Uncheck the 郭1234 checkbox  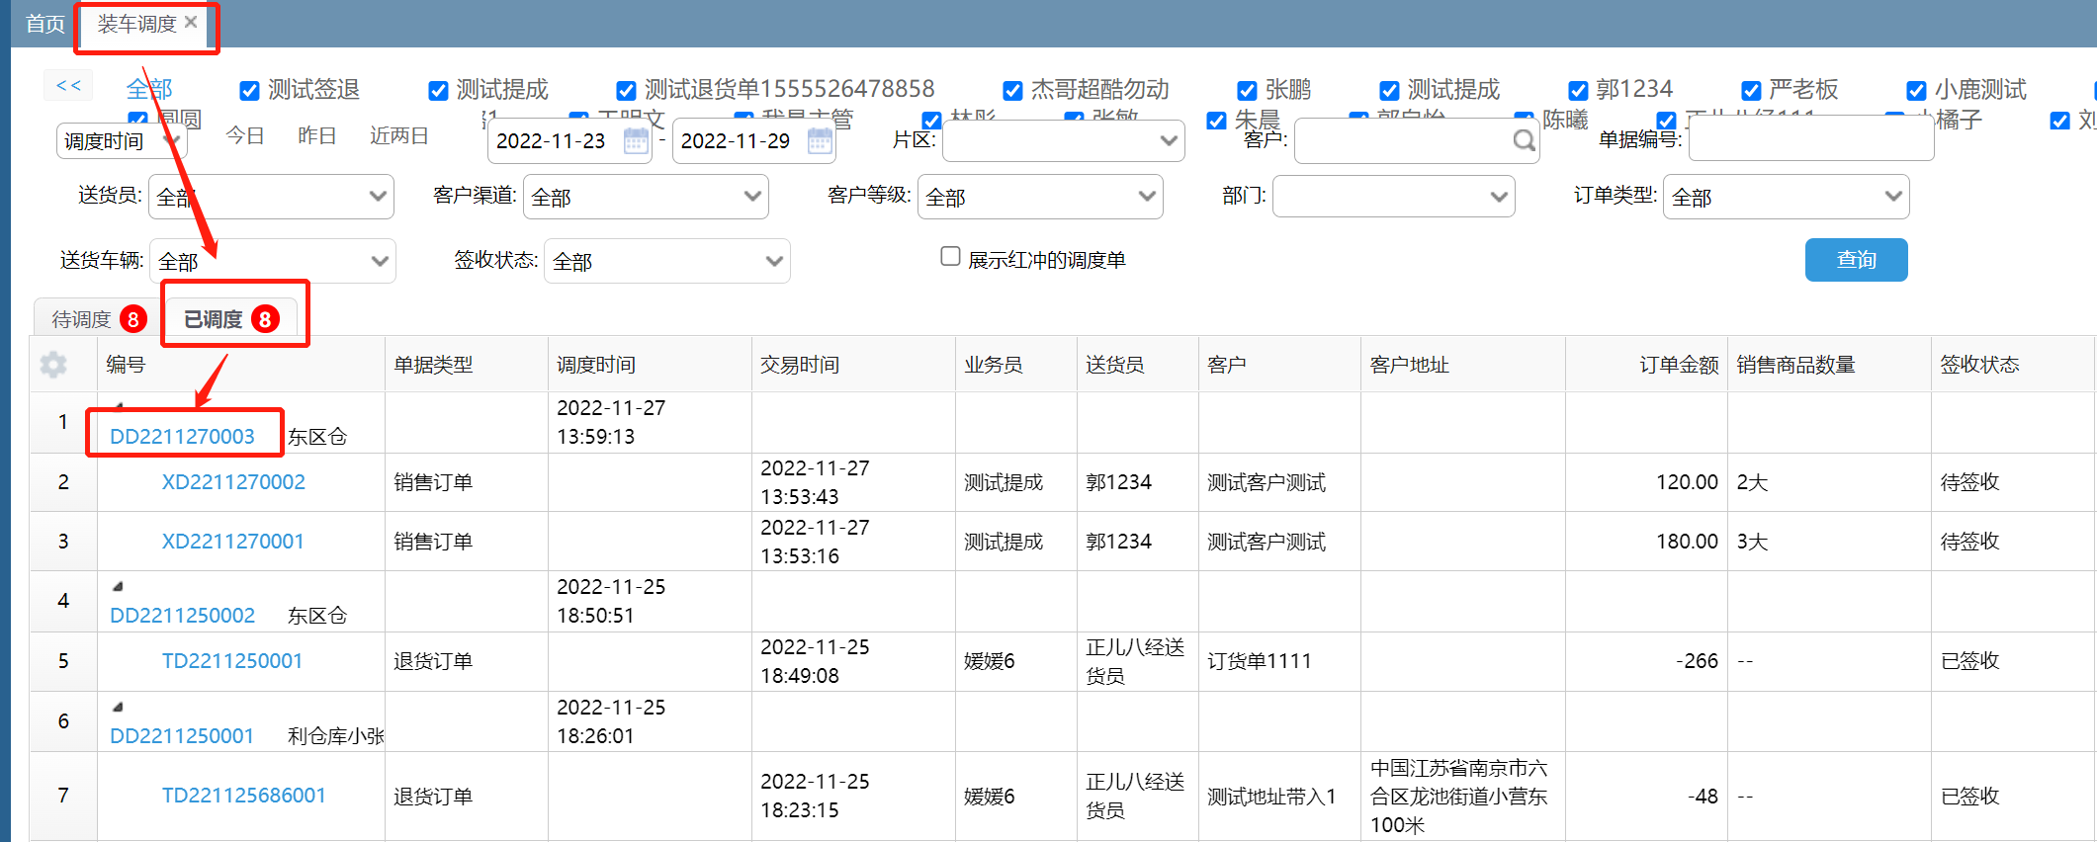(1578, 91)
